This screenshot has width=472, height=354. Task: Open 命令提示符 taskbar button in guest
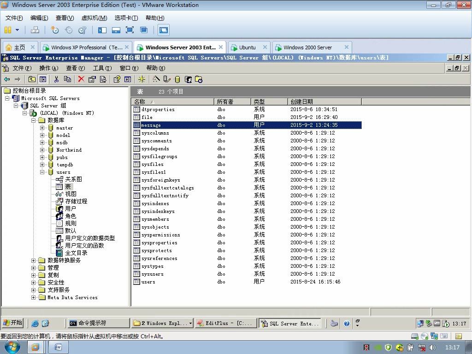[98, 323]
